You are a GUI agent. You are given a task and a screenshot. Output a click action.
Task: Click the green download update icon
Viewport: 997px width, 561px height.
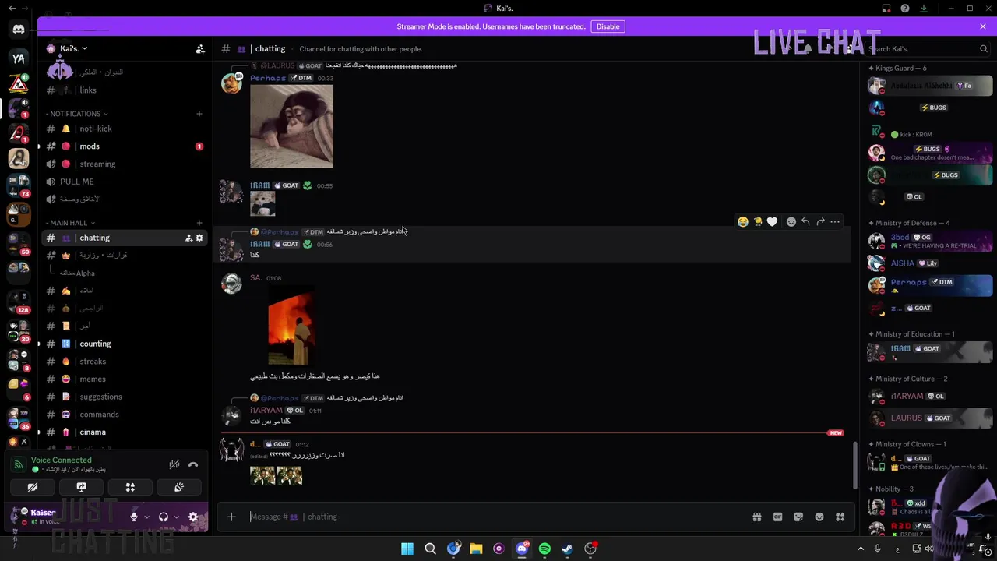(x=924, y=9)
